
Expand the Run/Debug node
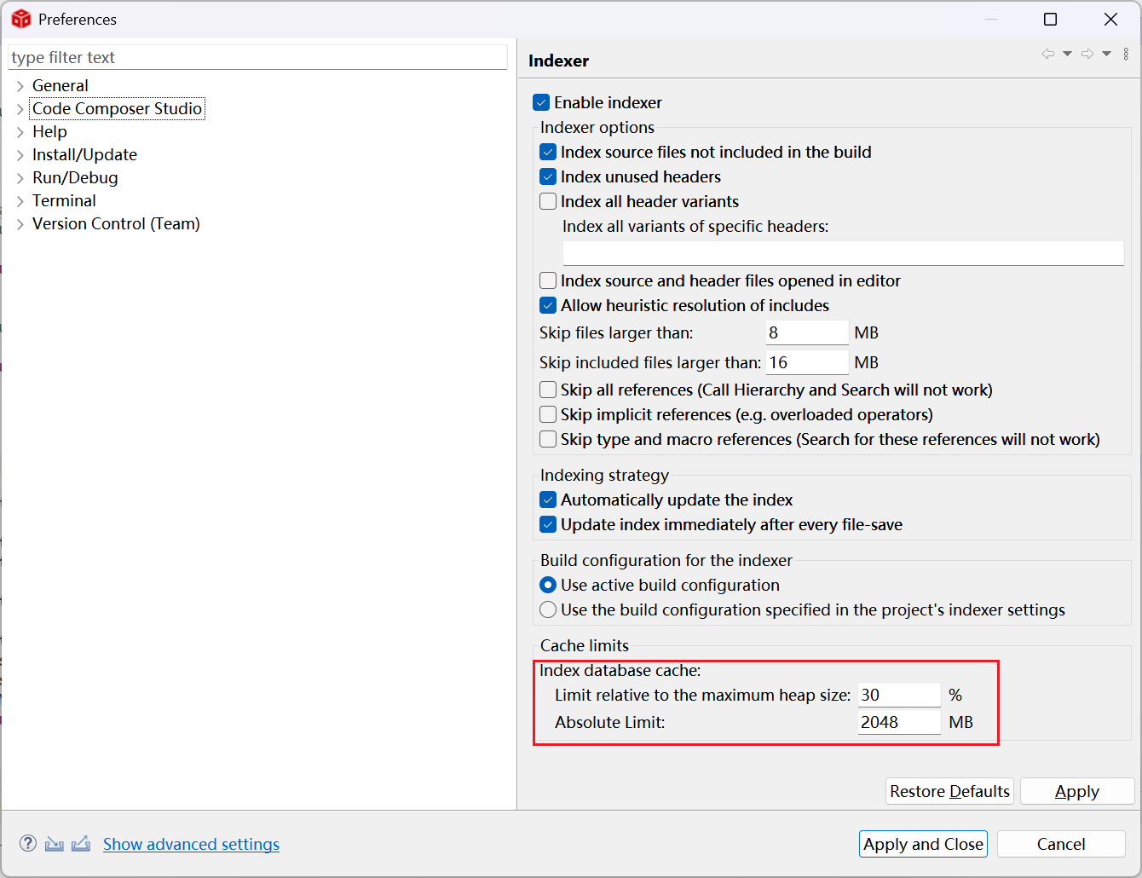(20, 178)
